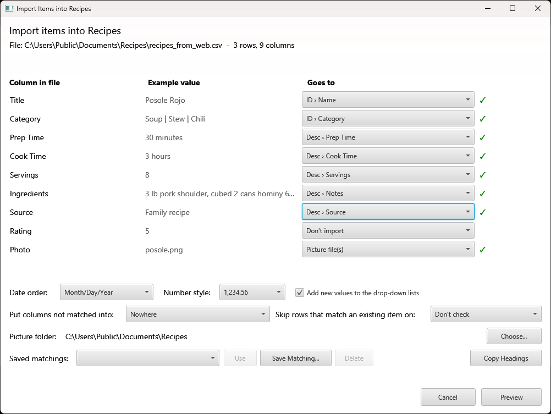This screenshot has height=414, width=551.
Task: Expand the Prep Time mapping dropdown
Action: coord(388,137)
